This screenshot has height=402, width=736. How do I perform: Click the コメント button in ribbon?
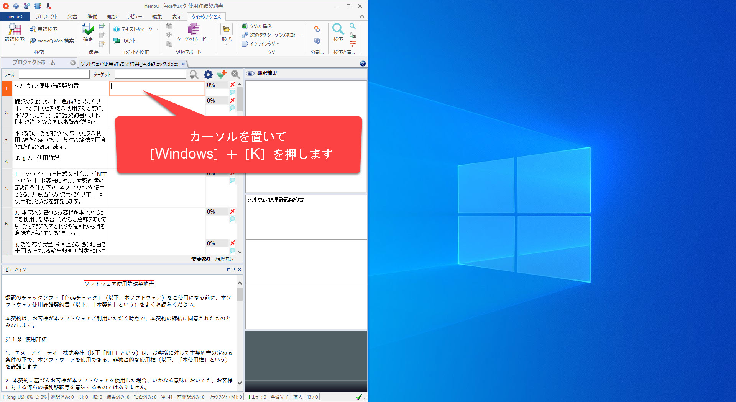pyautogui.click(x=125, y=41)
